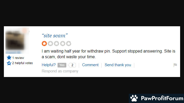The image size is (184, 103).
Task: Mark review helpful with Yes button
Action: coord(62,65)
